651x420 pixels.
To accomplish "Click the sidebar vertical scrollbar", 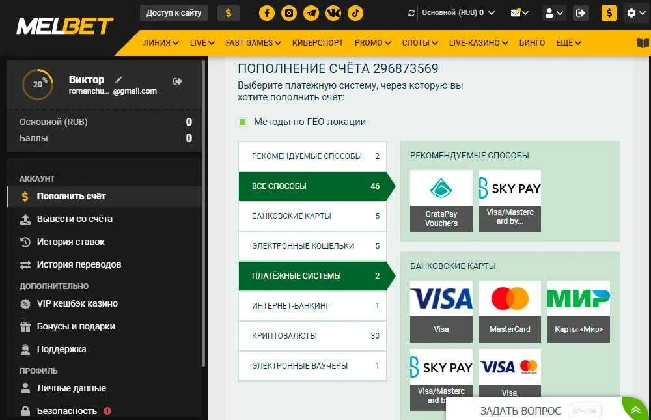I will coord(203,213).
